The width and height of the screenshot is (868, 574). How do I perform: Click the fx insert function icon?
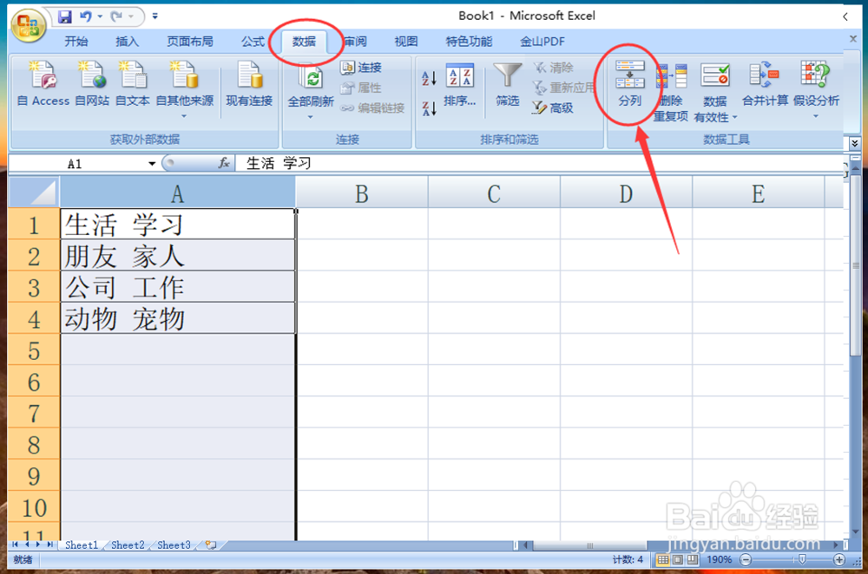(x=224, y=163)
